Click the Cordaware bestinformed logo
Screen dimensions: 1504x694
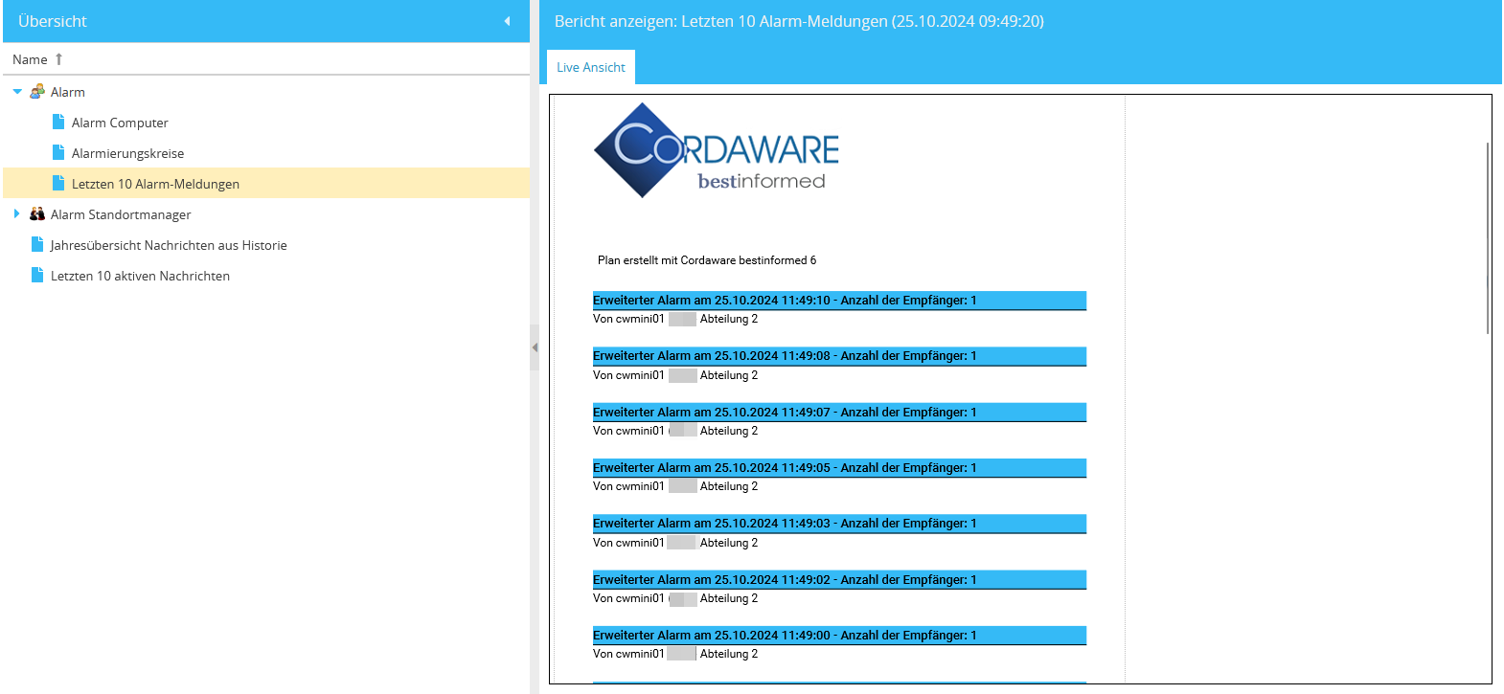pos(717,150)
